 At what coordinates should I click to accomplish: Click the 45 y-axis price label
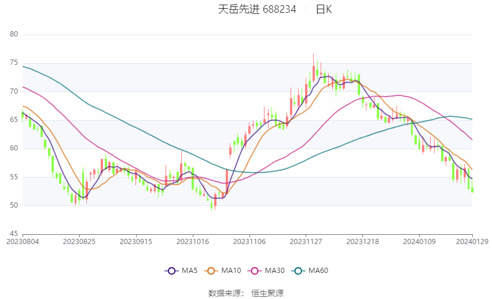14,234
